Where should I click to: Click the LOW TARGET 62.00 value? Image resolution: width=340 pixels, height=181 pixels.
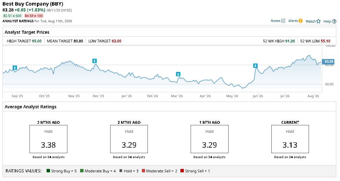tap(116, 41)
